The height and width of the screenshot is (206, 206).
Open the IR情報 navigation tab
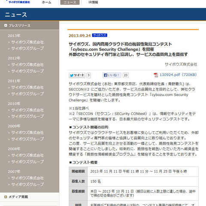(93, 2)
